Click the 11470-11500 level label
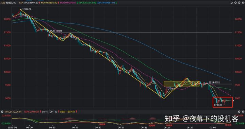The width and height of the screenshot is (245, 129). [x=55, y=31]
